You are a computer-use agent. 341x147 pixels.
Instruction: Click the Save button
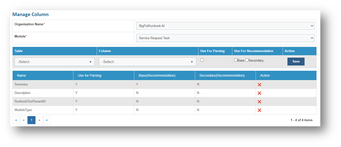pos(296,61)
